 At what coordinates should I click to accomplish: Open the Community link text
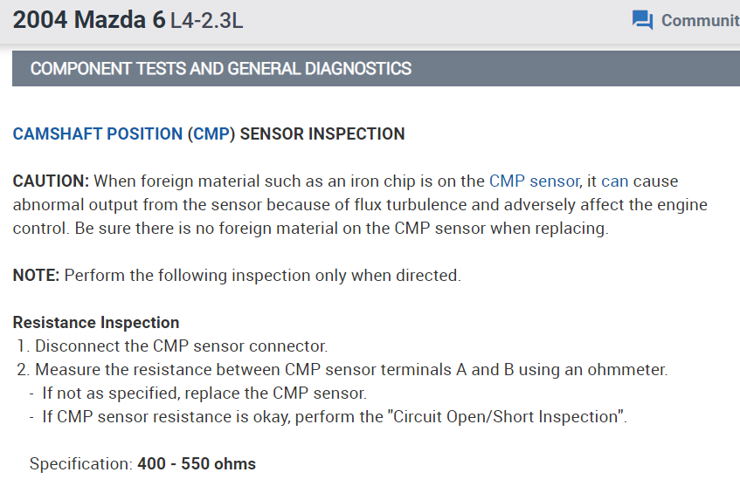(x=700, y=20)
